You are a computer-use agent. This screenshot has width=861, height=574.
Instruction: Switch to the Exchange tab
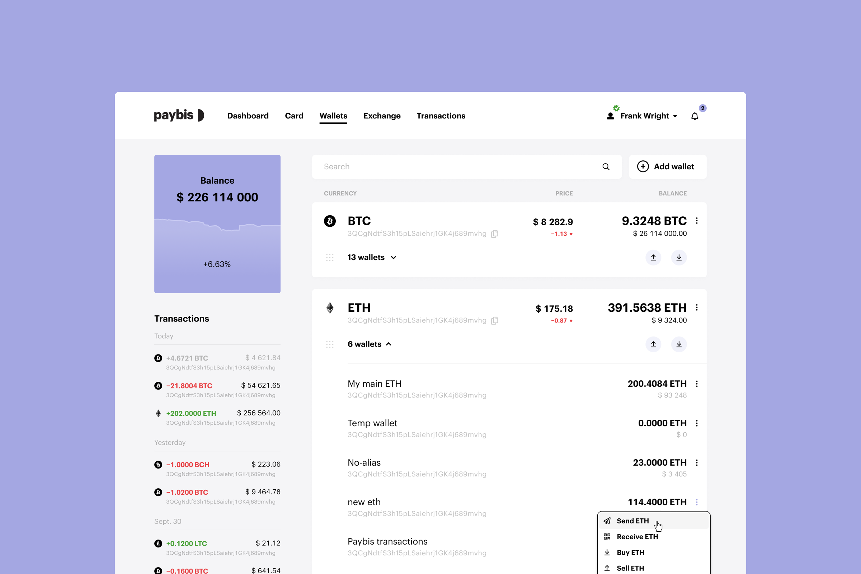(382, 116)
